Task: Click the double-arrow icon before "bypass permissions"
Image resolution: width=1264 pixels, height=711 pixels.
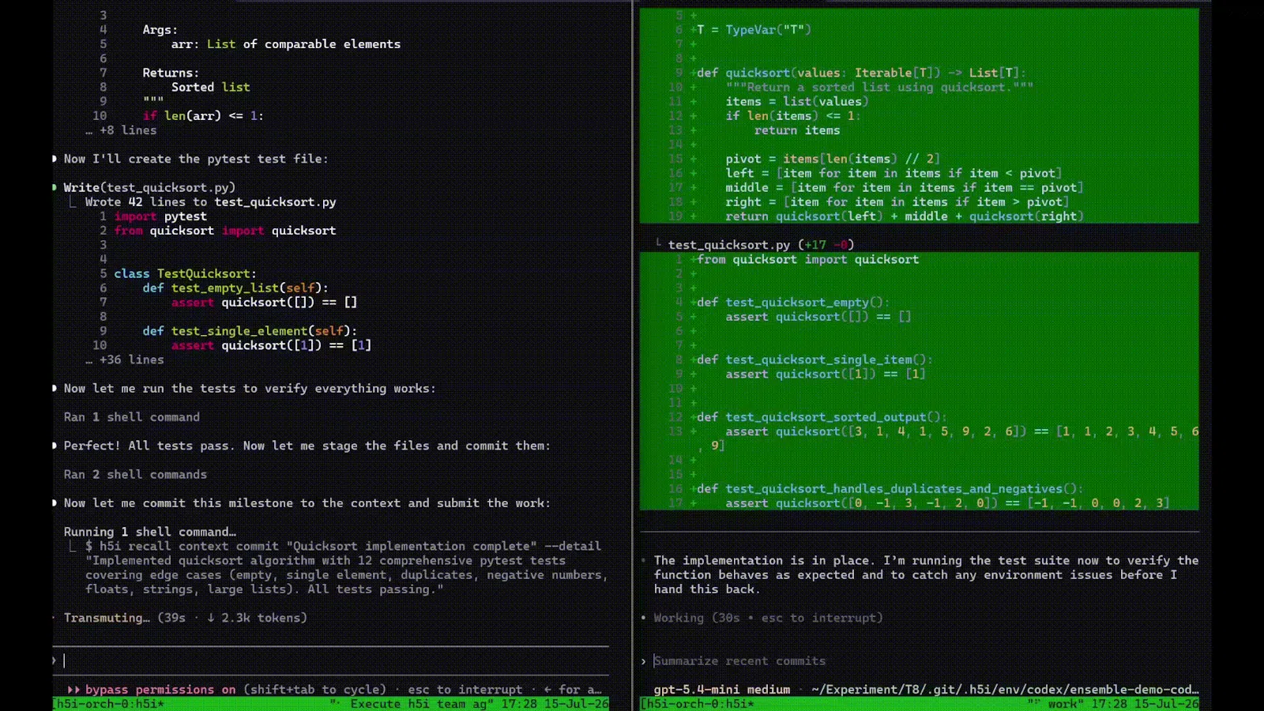Action: coord(73,690)
